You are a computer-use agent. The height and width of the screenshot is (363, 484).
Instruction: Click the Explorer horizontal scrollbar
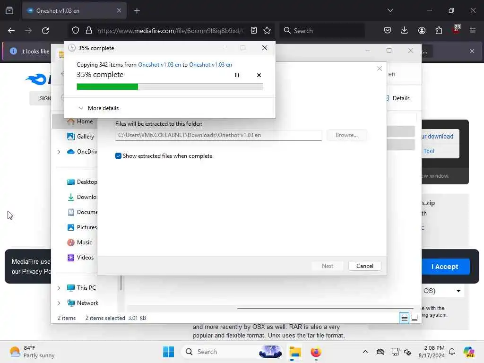pos(325,308)
